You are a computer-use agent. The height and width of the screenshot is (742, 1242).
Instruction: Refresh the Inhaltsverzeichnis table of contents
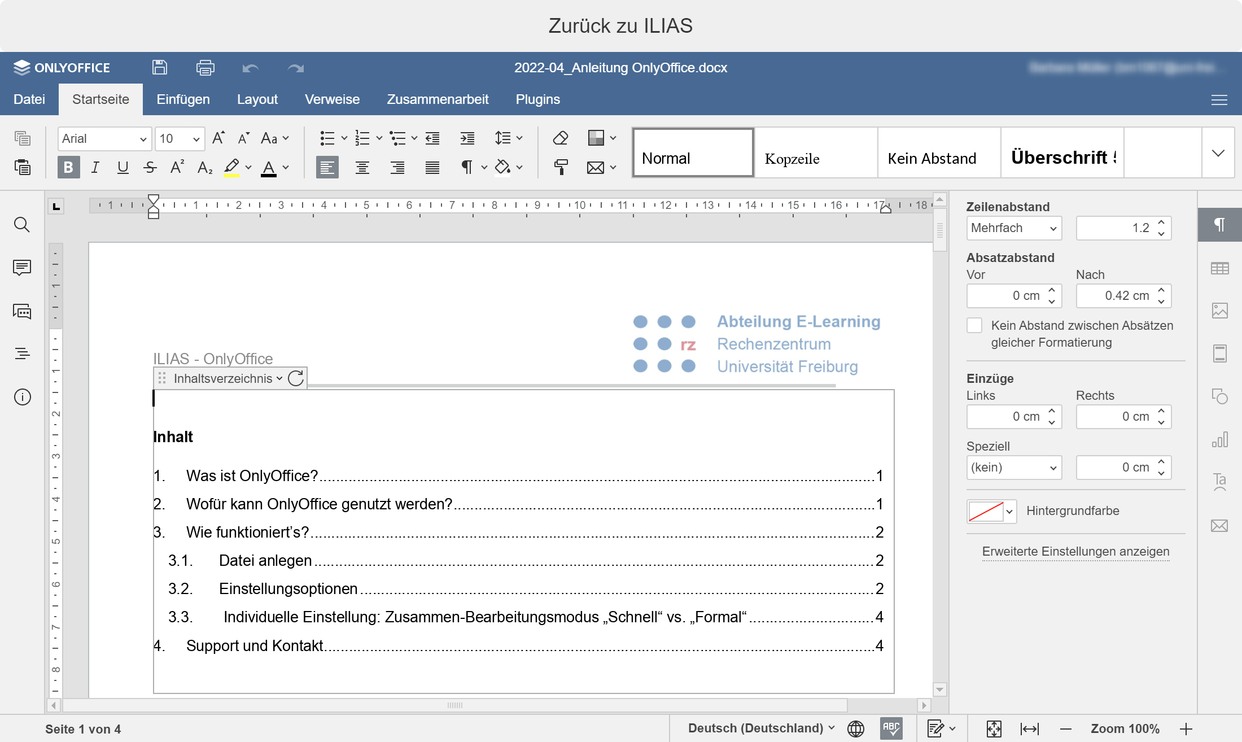click(296, 378)
